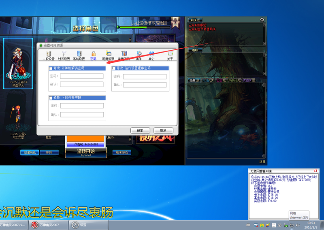The width and height of the screenshot is (324, 230).
Task: Focus 密码 field under 运行设置程序密码
Action: [145, 77]
